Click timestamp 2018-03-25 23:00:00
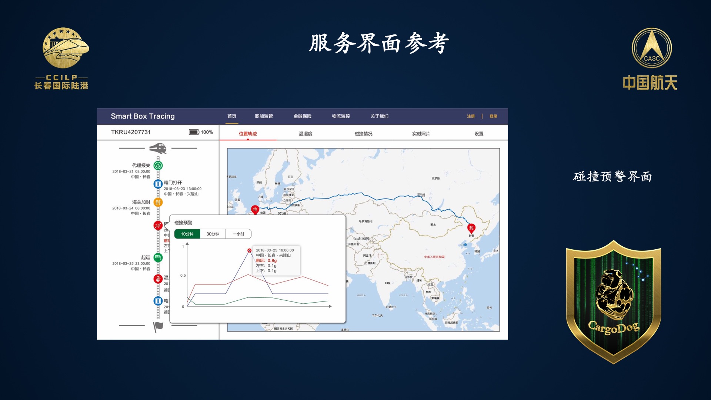This screenshot has height=400, width=711. tap(131, 264)
